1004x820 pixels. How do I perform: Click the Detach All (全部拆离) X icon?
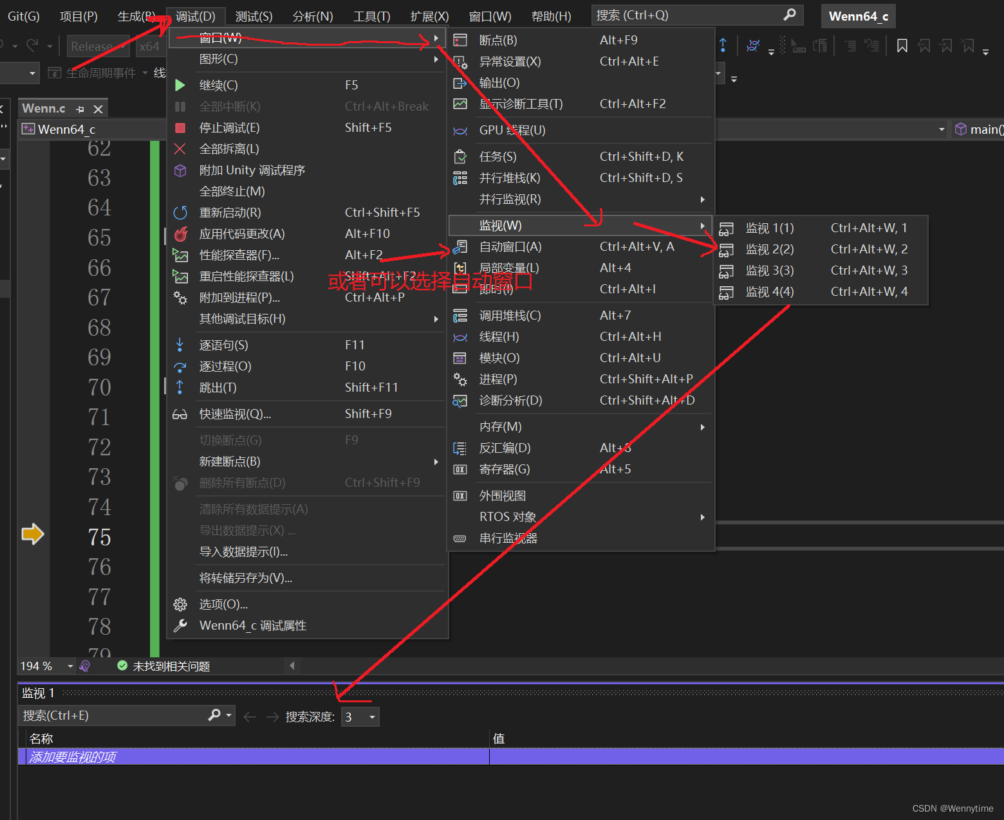click(x=180, y=149)
